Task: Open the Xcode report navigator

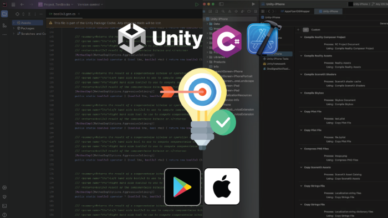Action: (256, 12)
